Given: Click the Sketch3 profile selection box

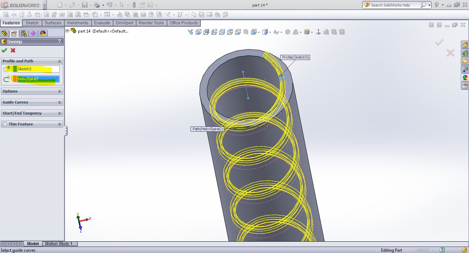Looking at the screenshot, I should [38, 69].
